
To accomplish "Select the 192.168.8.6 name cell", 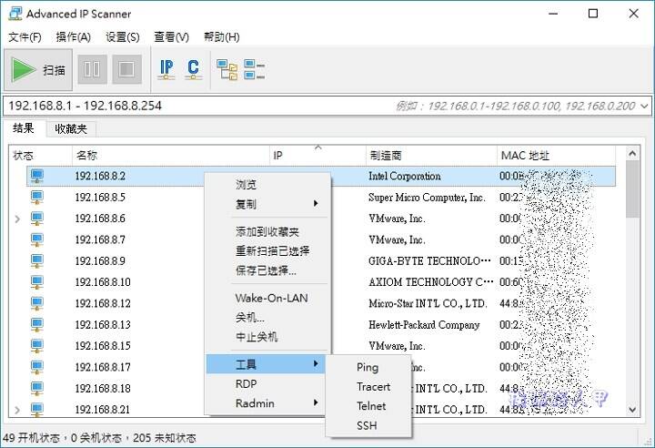I will 100,219.
